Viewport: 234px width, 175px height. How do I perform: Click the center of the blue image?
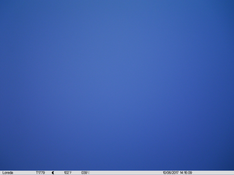117,85
